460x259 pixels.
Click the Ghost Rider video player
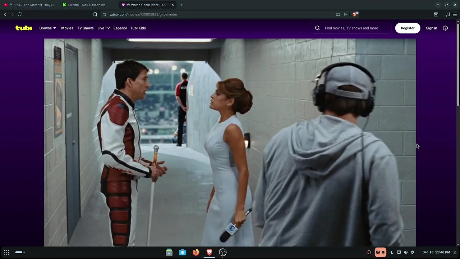(x=230, y=142)
